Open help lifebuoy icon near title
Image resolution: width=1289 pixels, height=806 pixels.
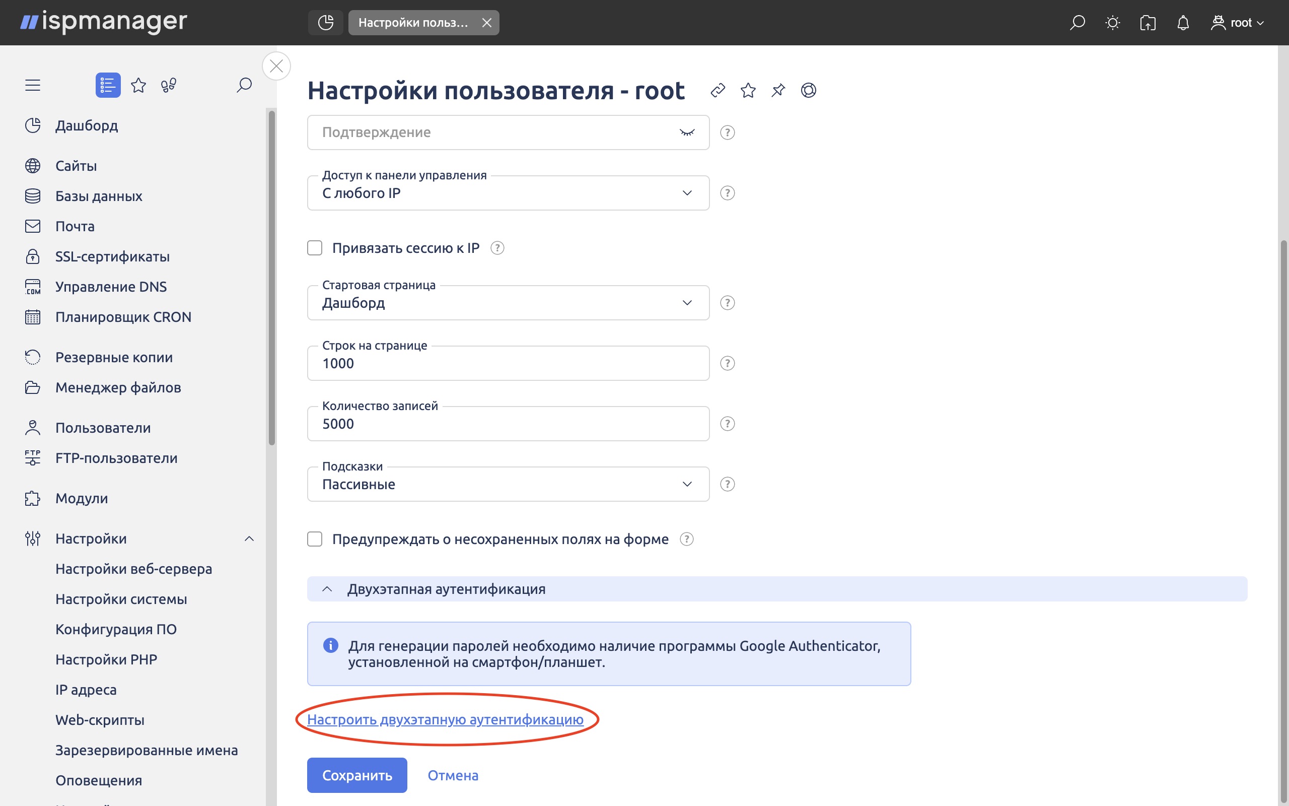pyautogui.click(x=809, y=90)
